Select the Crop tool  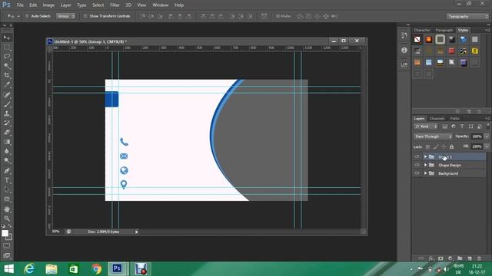[7, 75]
